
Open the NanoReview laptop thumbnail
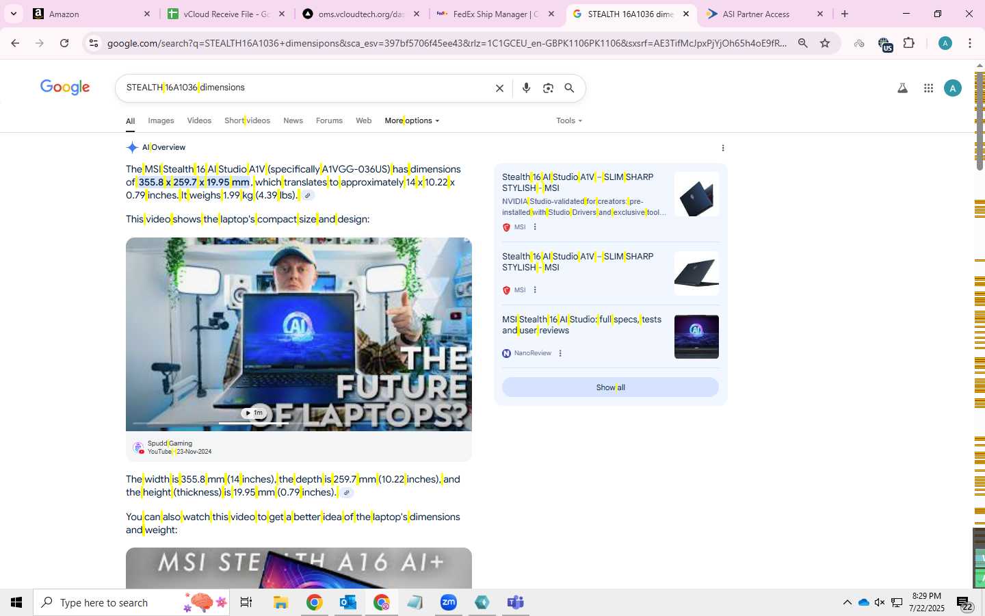coord(696,337)
